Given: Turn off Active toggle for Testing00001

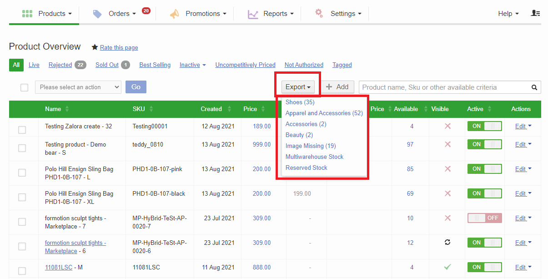Looking at the screenshot, I should click(x=484, y=126).
